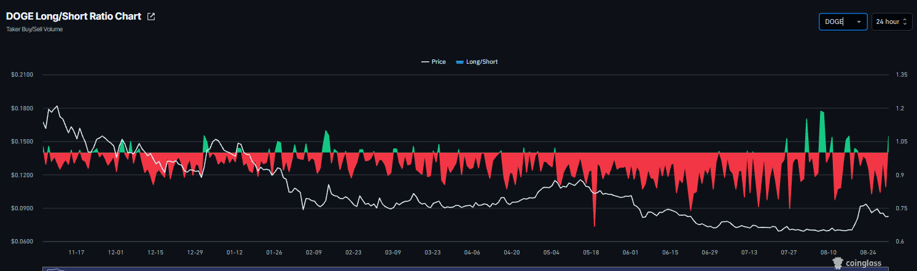Select the 06-01 date axis label

630,252
